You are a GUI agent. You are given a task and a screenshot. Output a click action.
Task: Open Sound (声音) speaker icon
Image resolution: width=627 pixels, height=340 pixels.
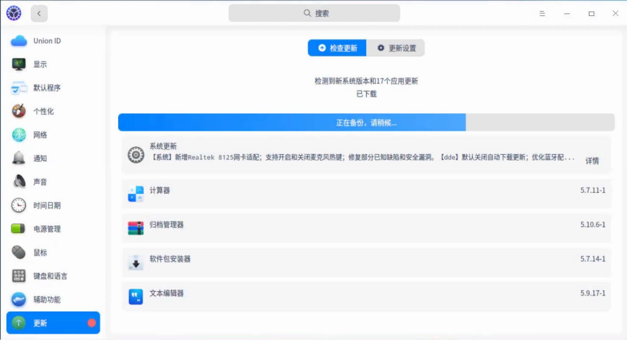click(19, 182)
